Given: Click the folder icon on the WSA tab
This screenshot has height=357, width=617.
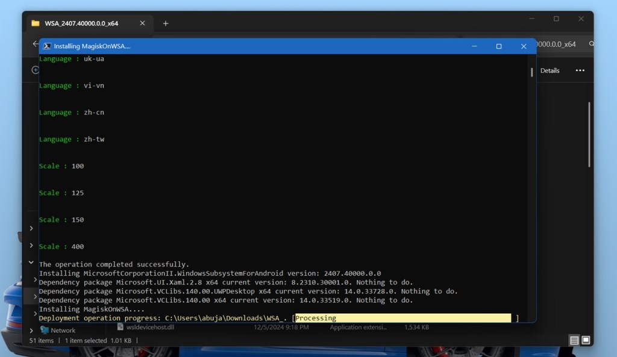Looking at the screenshot, I should [x=36, y=23].
